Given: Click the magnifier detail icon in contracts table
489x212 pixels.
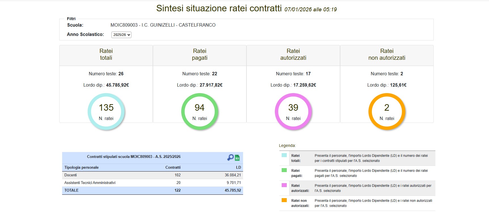Looking at the screenshot, I should 230,157.
